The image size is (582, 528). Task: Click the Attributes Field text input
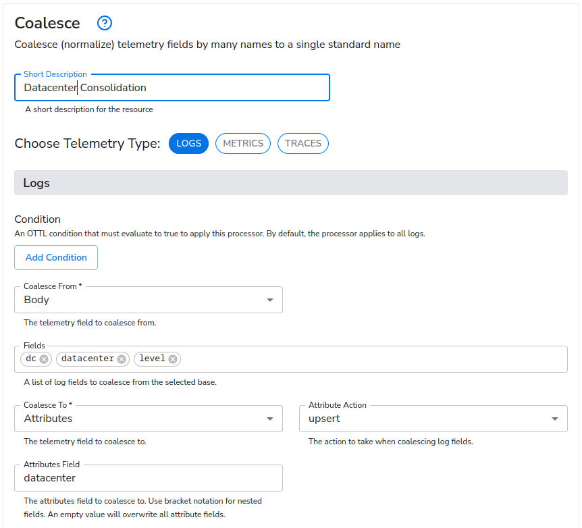[149, 477]
